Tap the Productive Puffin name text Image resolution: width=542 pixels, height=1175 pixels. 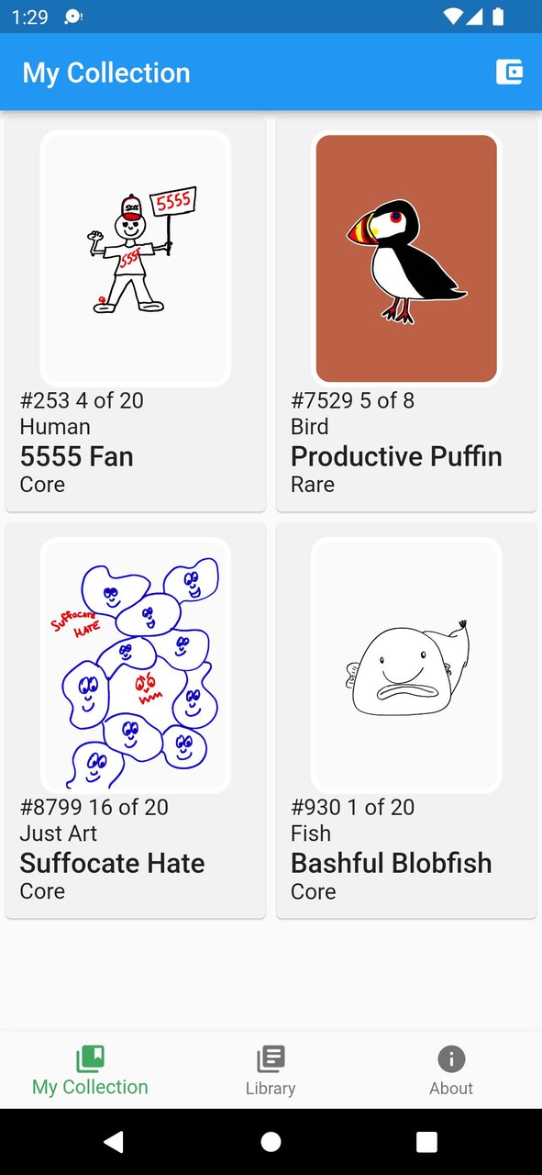point(396,456)
